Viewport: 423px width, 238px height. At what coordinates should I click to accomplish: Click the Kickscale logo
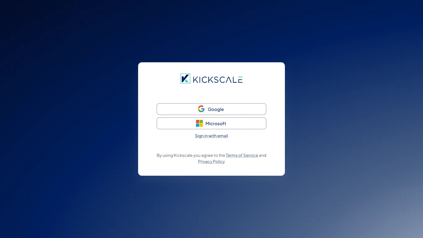pyautogui.click(x=211, y=79)
